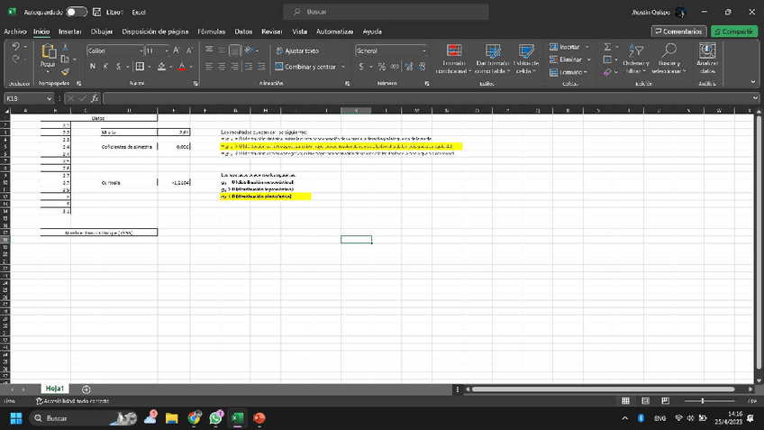Switch to Page Layout view in status bar
The width and height of the screenshot is (764, 430).
645,401
